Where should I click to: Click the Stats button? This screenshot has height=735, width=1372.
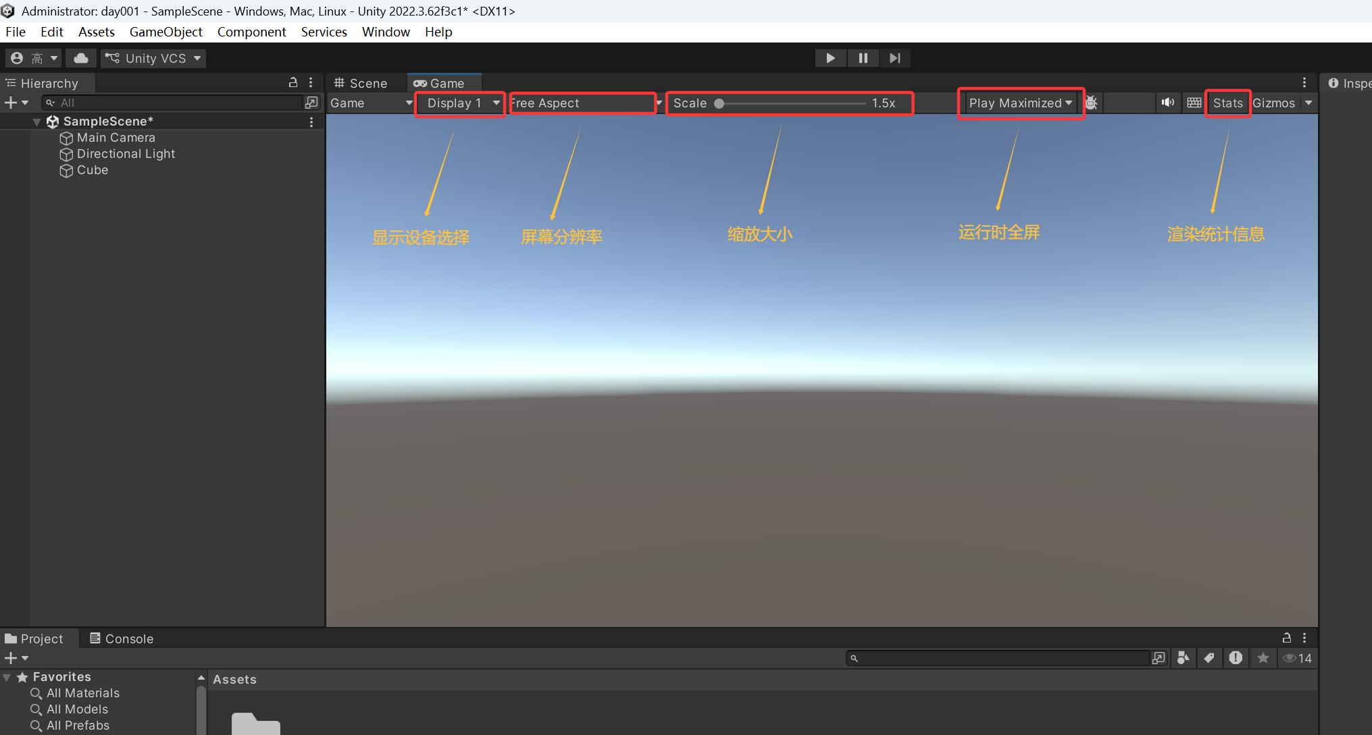click(x=1227, y=103)
